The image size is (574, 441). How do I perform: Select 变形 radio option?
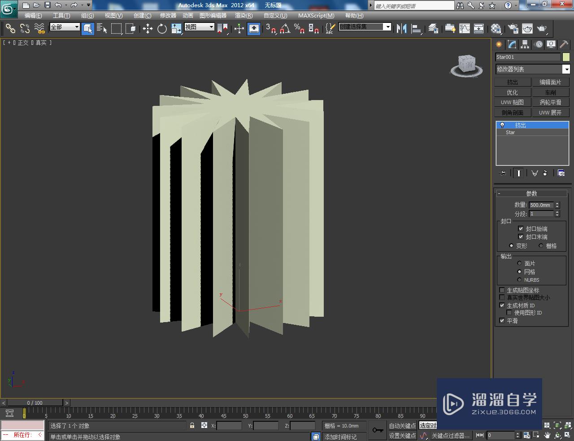(511, 246)
